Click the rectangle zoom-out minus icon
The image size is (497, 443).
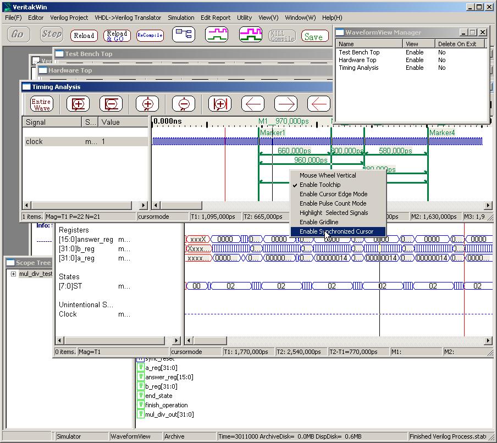111,104
